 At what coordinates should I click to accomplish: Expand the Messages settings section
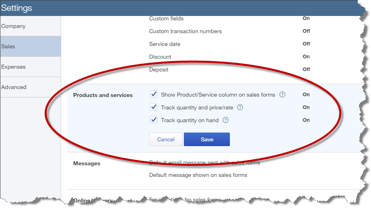pyautogui.click(x=87, y=163)
